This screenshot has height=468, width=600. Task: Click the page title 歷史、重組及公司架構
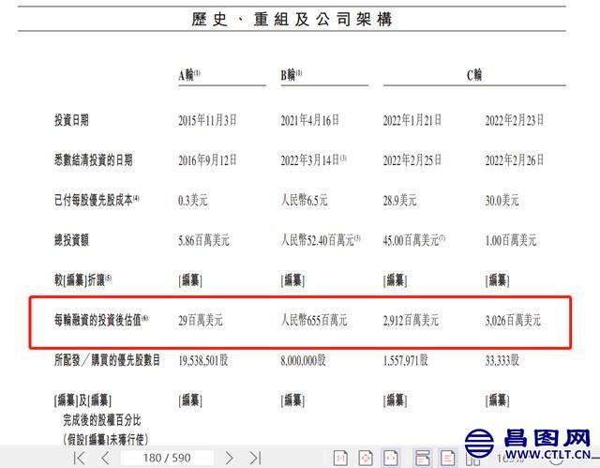click(x=292, y=19)
